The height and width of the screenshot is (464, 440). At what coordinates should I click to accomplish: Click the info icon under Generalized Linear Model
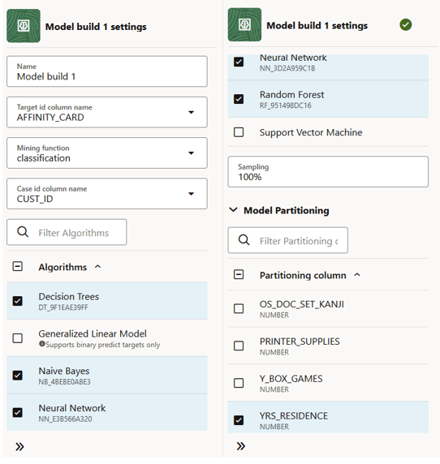[x=41, y=344]
